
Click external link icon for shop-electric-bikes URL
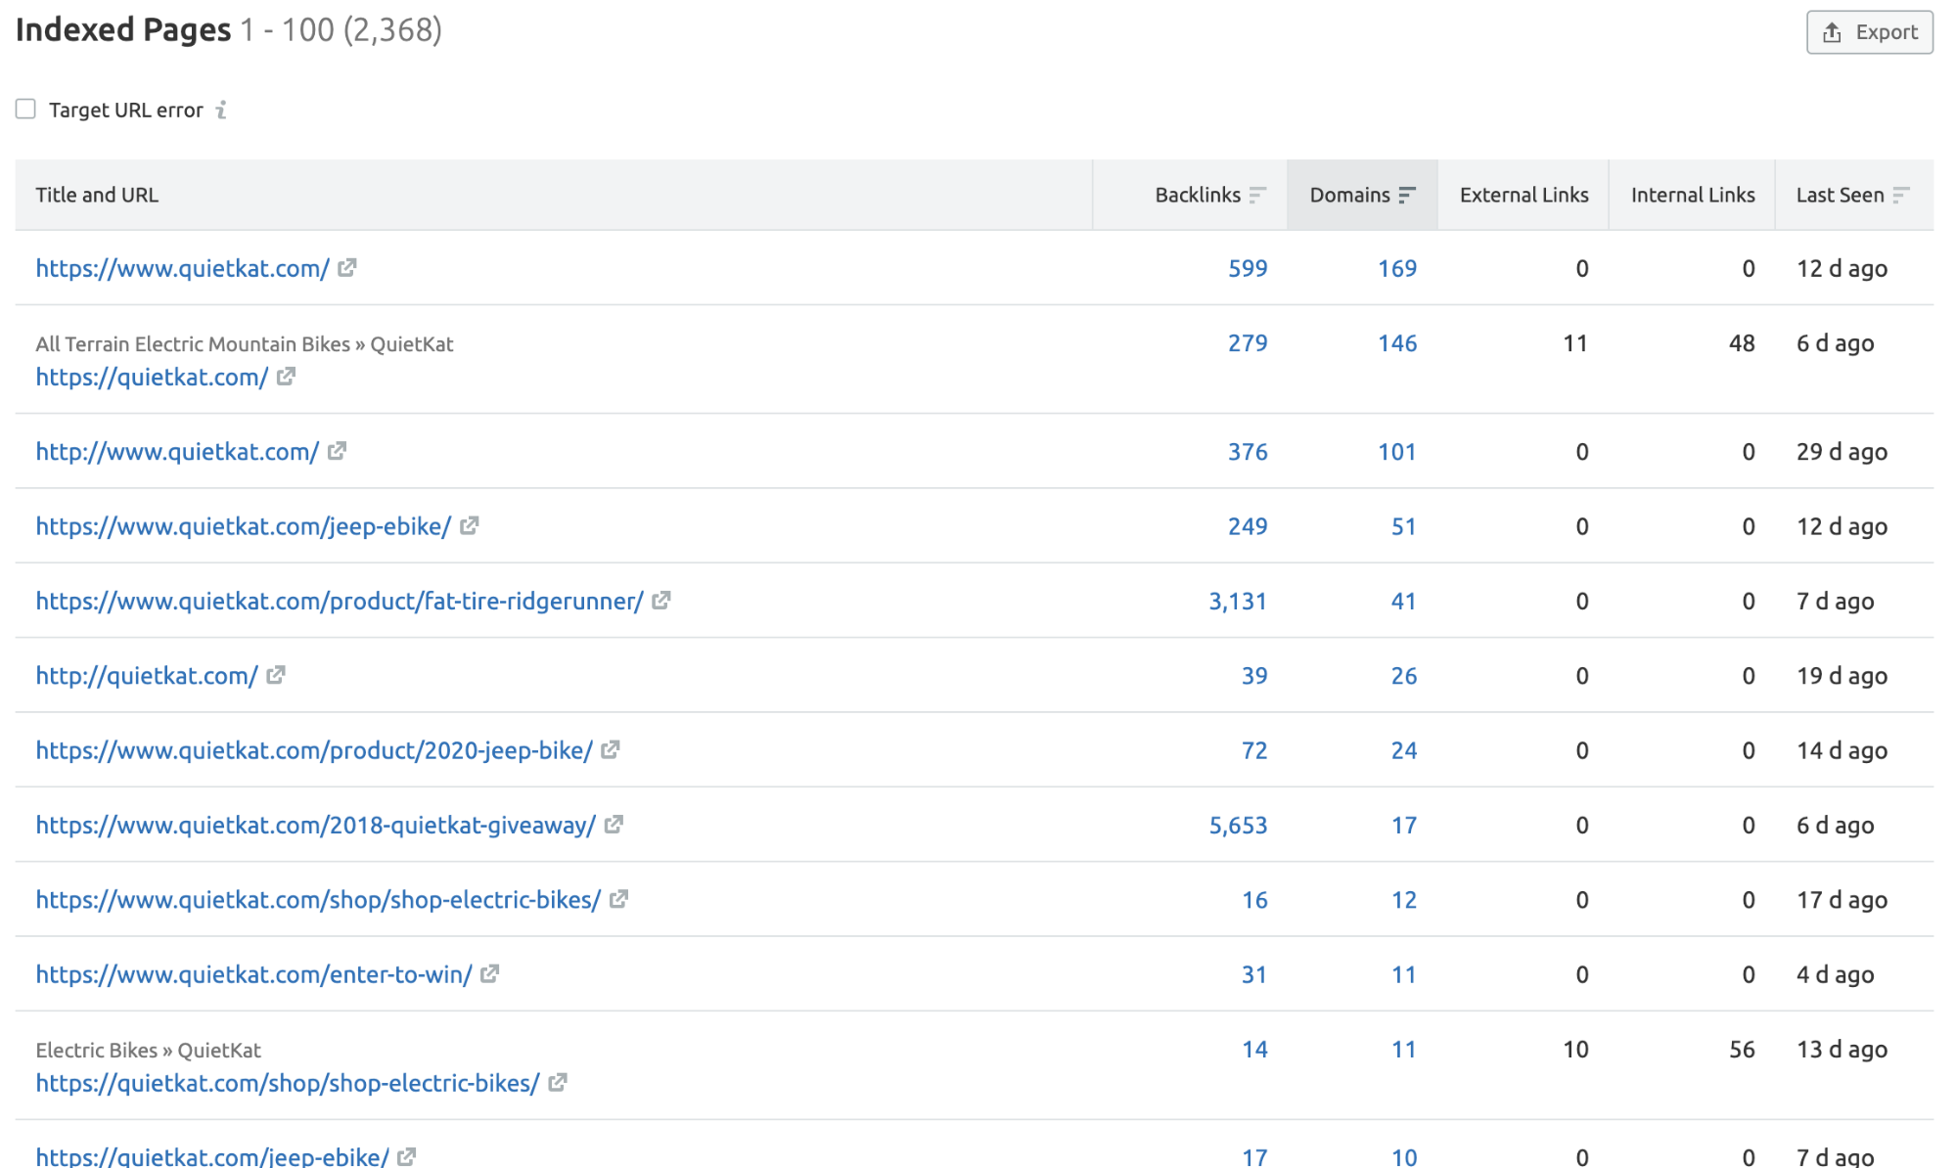tap(617, 899)
